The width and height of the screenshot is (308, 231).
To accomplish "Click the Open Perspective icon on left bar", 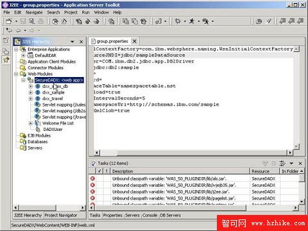I will pos(6,40).
